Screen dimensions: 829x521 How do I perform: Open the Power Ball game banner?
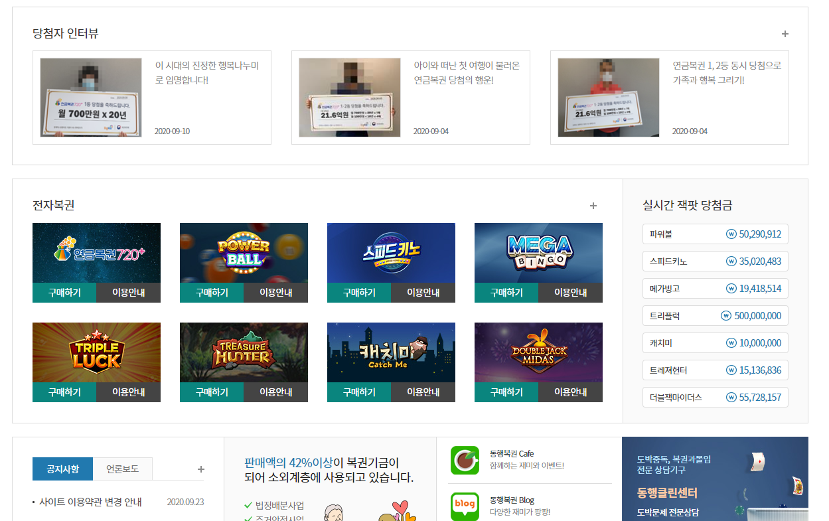click(244, 253)
